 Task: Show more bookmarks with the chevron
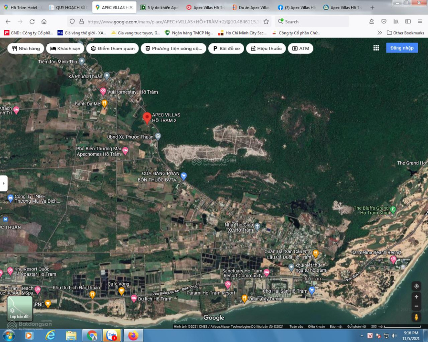coord(380,33)
